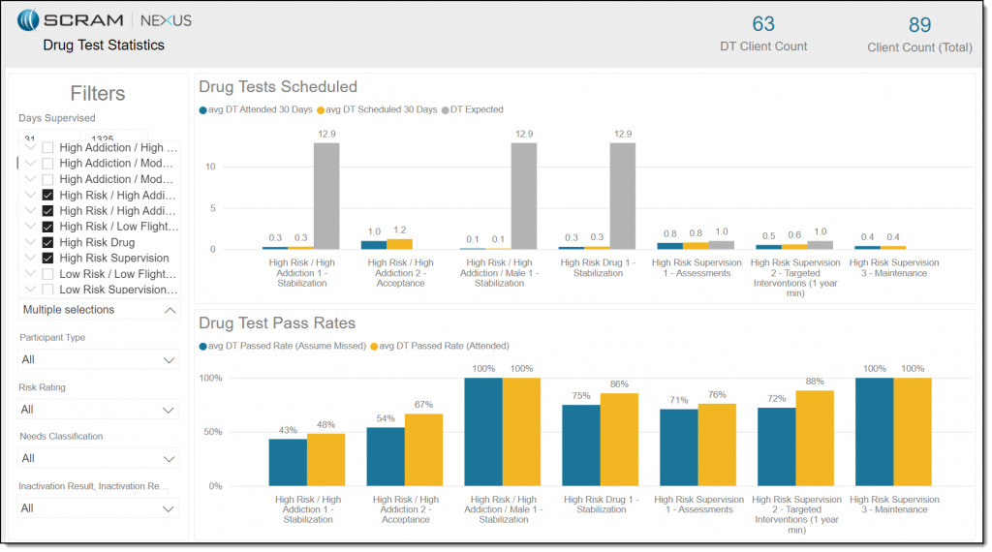Expand the chevron beside High Risk Drug
The height and width of the screenshot is (552, 992).
[x=31, y=242]
